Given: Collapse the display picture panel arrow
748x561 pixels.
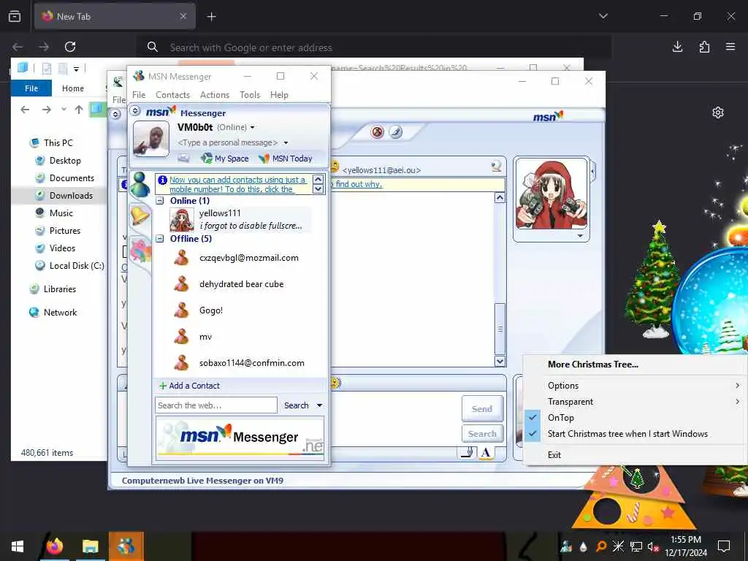Looking at the screenshot, I should pyautogui.click(x=593, y=169).
